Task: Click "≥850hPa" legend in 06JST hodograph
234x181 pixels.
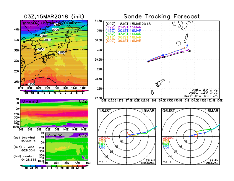Action: click(168, 138)
